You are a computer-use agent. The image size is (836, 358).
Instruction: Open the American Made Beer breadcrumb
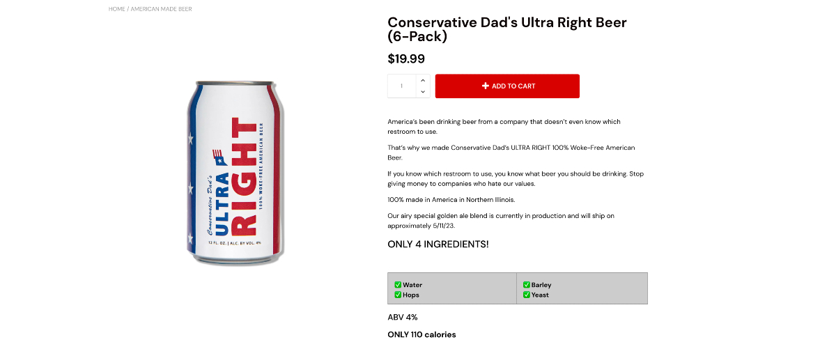point(161,9)
